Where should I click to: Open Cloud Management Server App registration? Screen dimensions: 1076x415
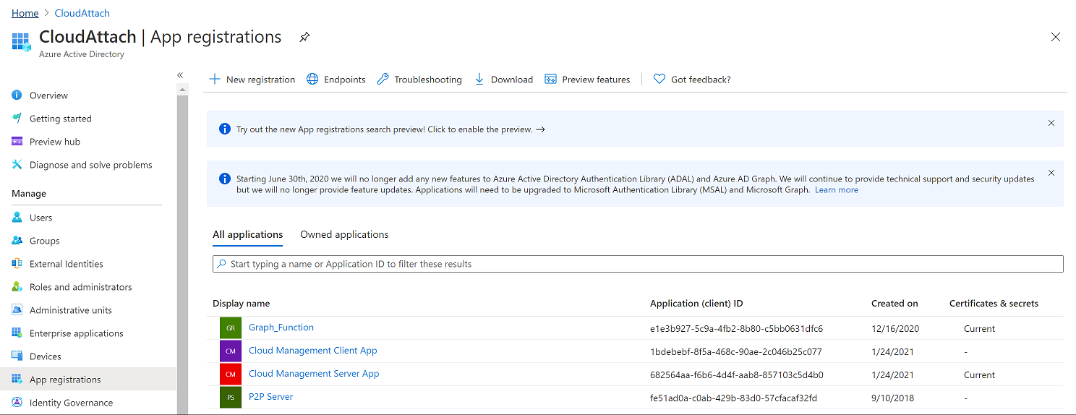pos(314,374)
